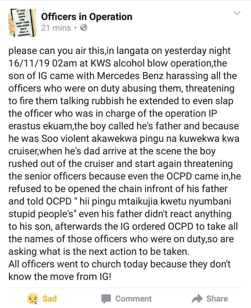Click the comment speech bubble icon
Screen dimensions: 251x308
tap(106, 299)
